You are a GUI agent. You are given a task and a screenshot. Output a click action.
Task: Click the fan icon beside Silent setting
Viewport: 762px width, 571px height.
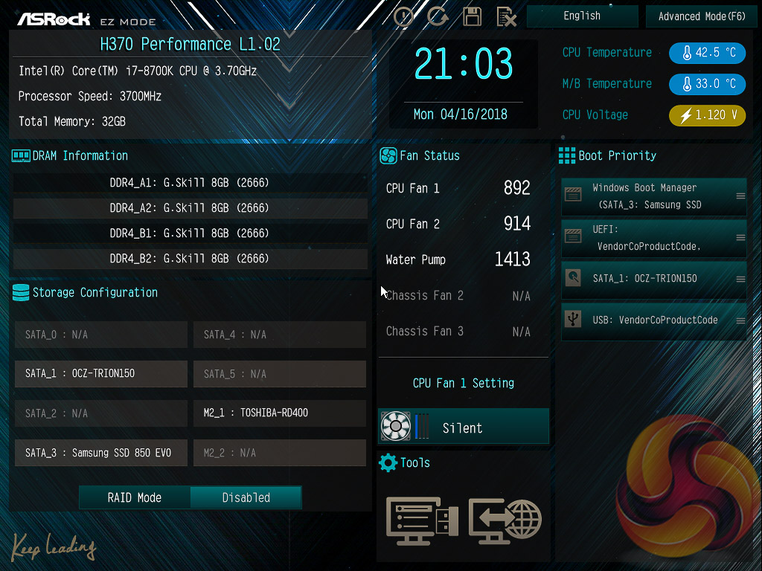pos(396,426)
